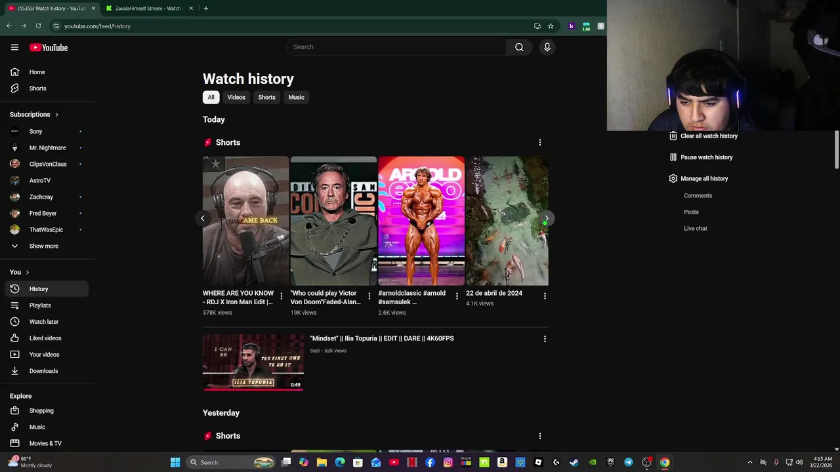Bookmark this page with the star icon
Screen dimensions: 840x472
pyautogui.click(x=551, y=26)
